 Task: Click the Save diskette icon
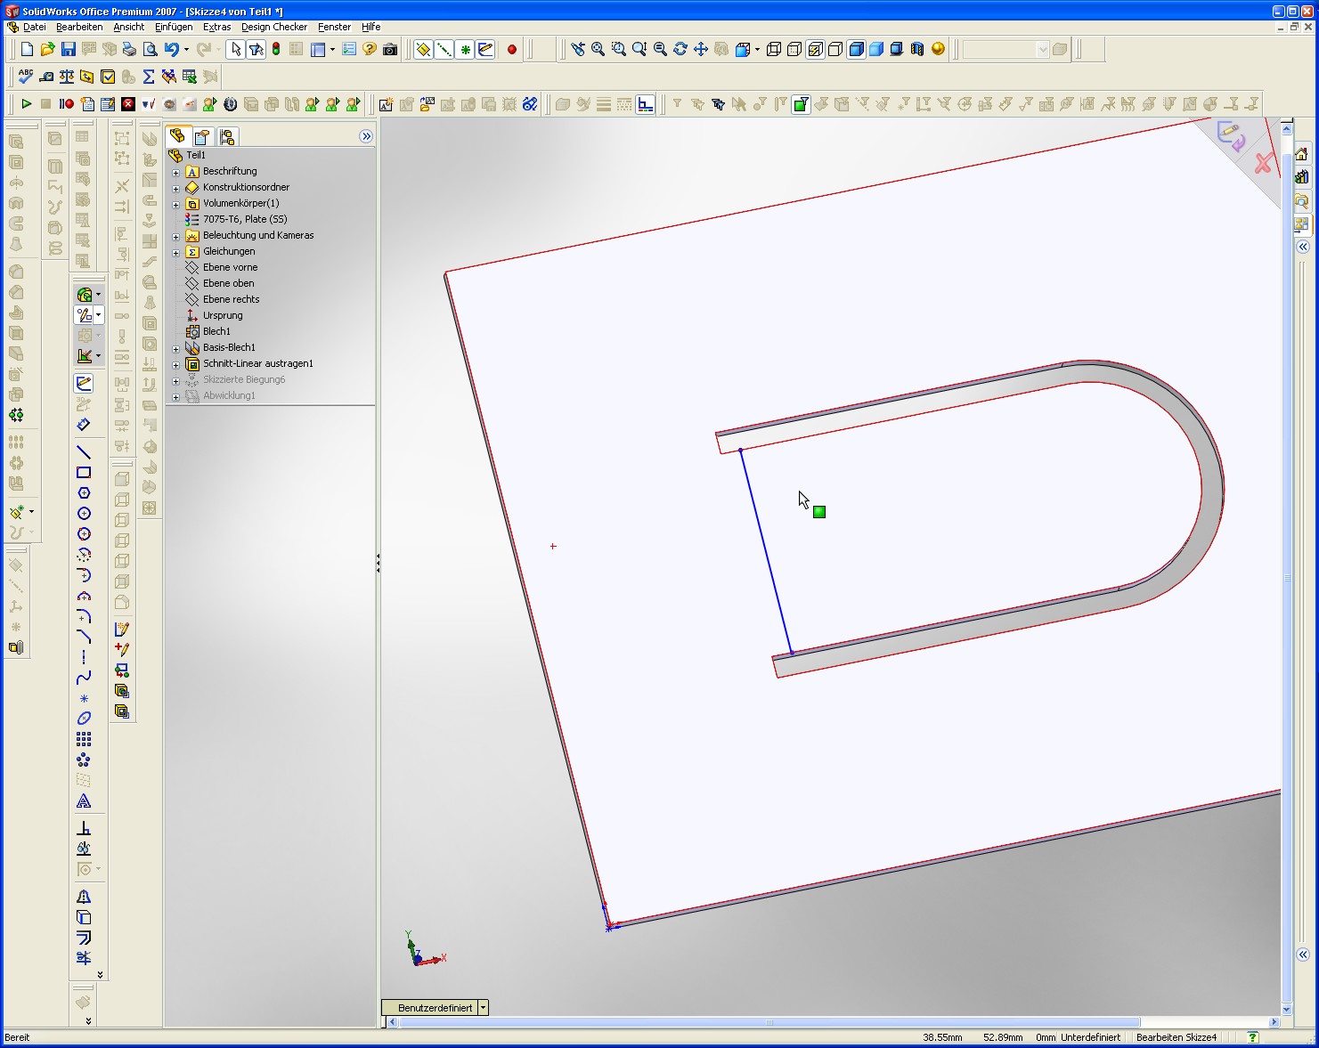pos(69,50)
